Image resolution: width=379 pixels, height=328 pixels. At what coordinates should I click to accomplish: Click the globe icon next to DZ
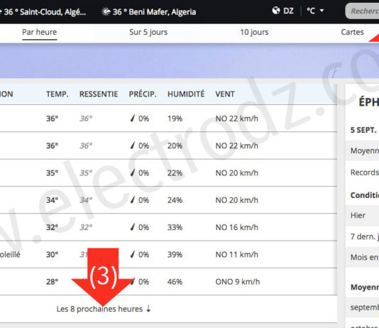point(276,11)
